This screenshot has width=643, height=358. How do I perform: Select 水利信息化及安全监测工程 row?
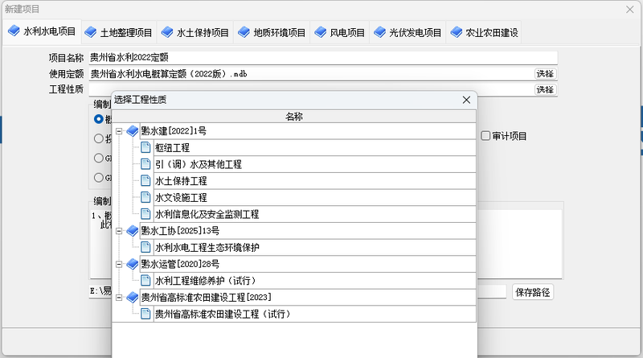pos(314,214)
